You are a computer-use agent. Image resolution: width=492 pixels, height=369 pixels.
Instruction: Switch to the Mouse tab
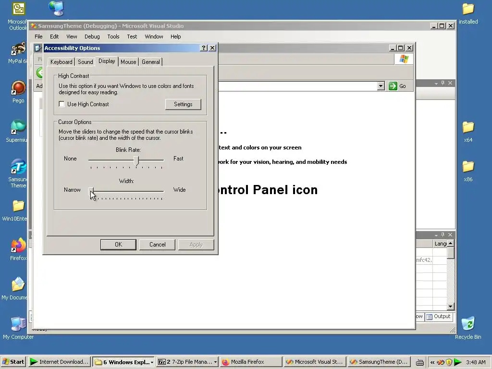pos(128,62)
